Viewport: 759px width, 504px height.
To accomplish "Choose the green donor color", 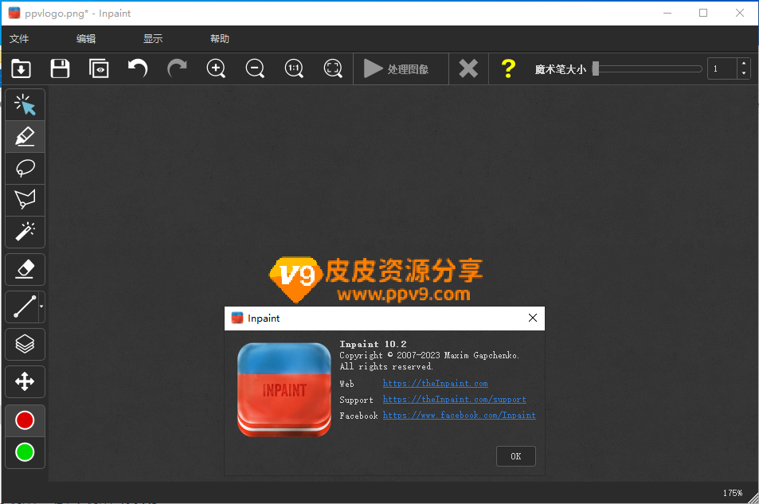I will (x=25, y=452).
